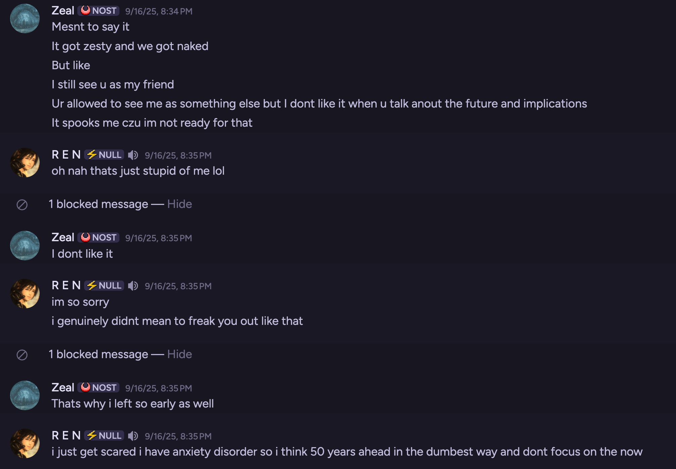Viewport: 676px width, 469px height.
Task: Click the NULL tag above "im so sorry"
Action: tap(104, 286)
